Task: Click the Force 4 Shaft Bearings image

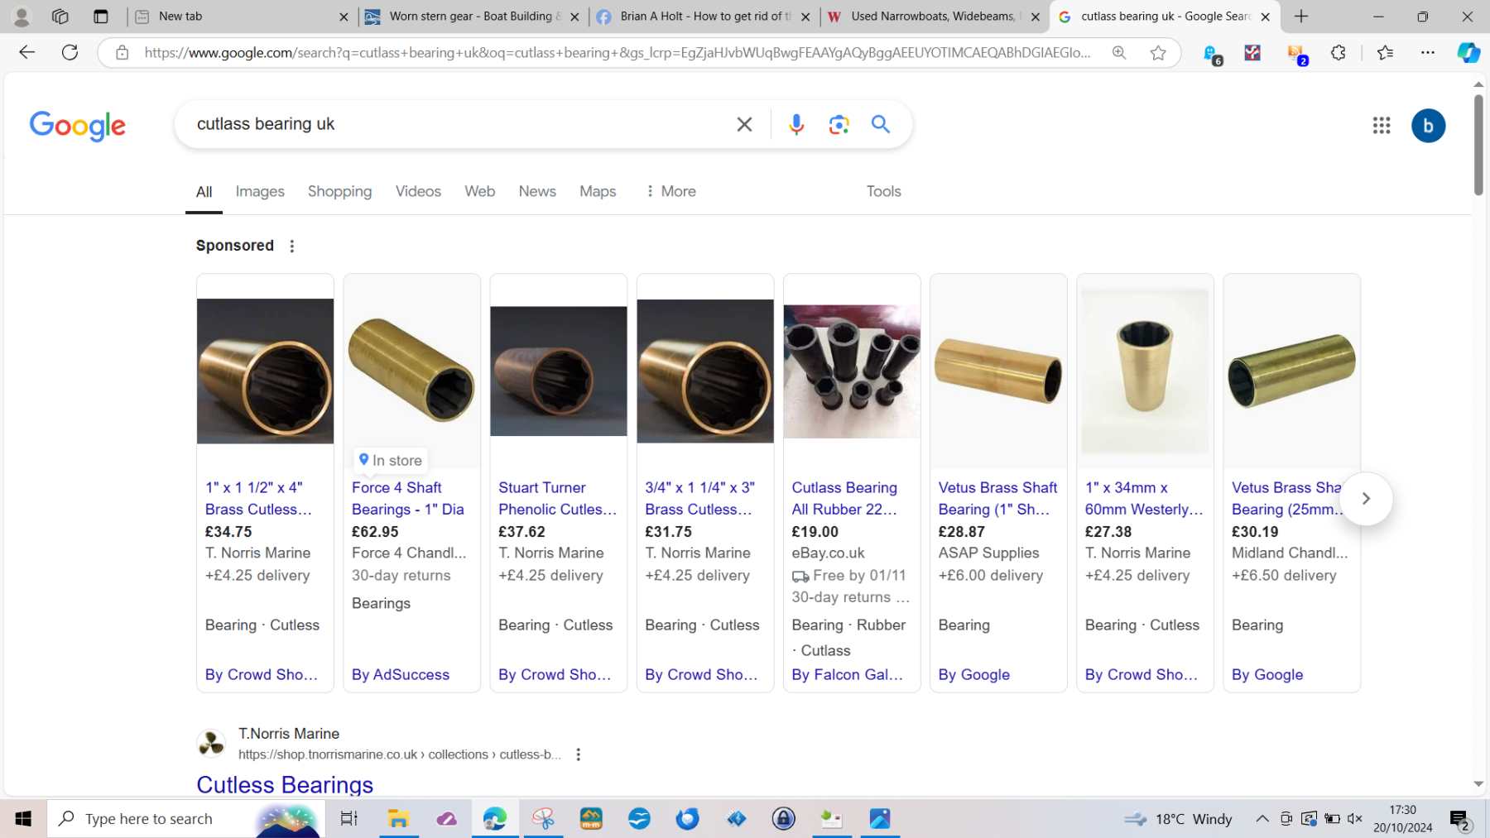Action: 411,370
